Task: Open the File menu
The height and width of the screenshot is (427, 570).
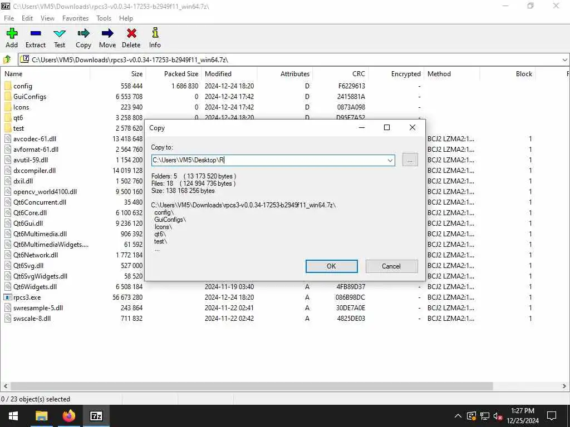Action: [9, 18]
